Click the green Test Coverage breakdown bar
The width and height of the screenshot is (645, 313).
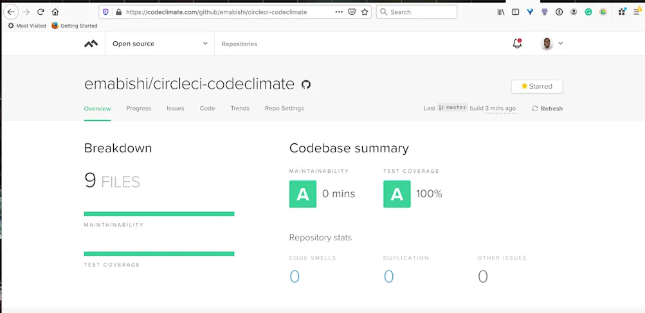159,254
